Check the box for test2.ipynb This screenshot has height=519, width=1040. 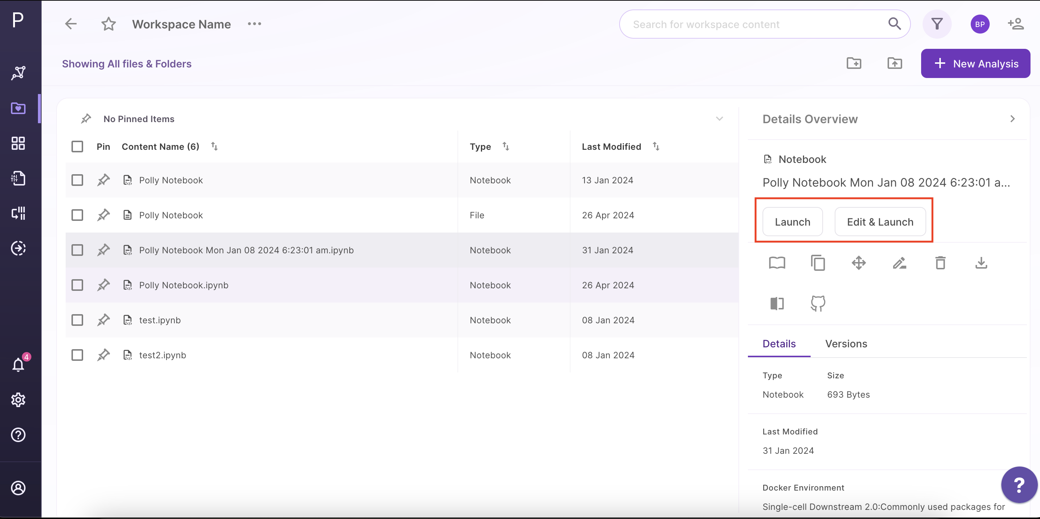coord(77,355)
